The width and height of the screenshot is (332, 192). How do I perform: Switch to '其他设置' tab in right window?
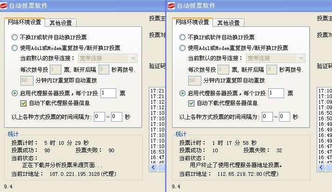pyautogui.click(x=229, y=23)
